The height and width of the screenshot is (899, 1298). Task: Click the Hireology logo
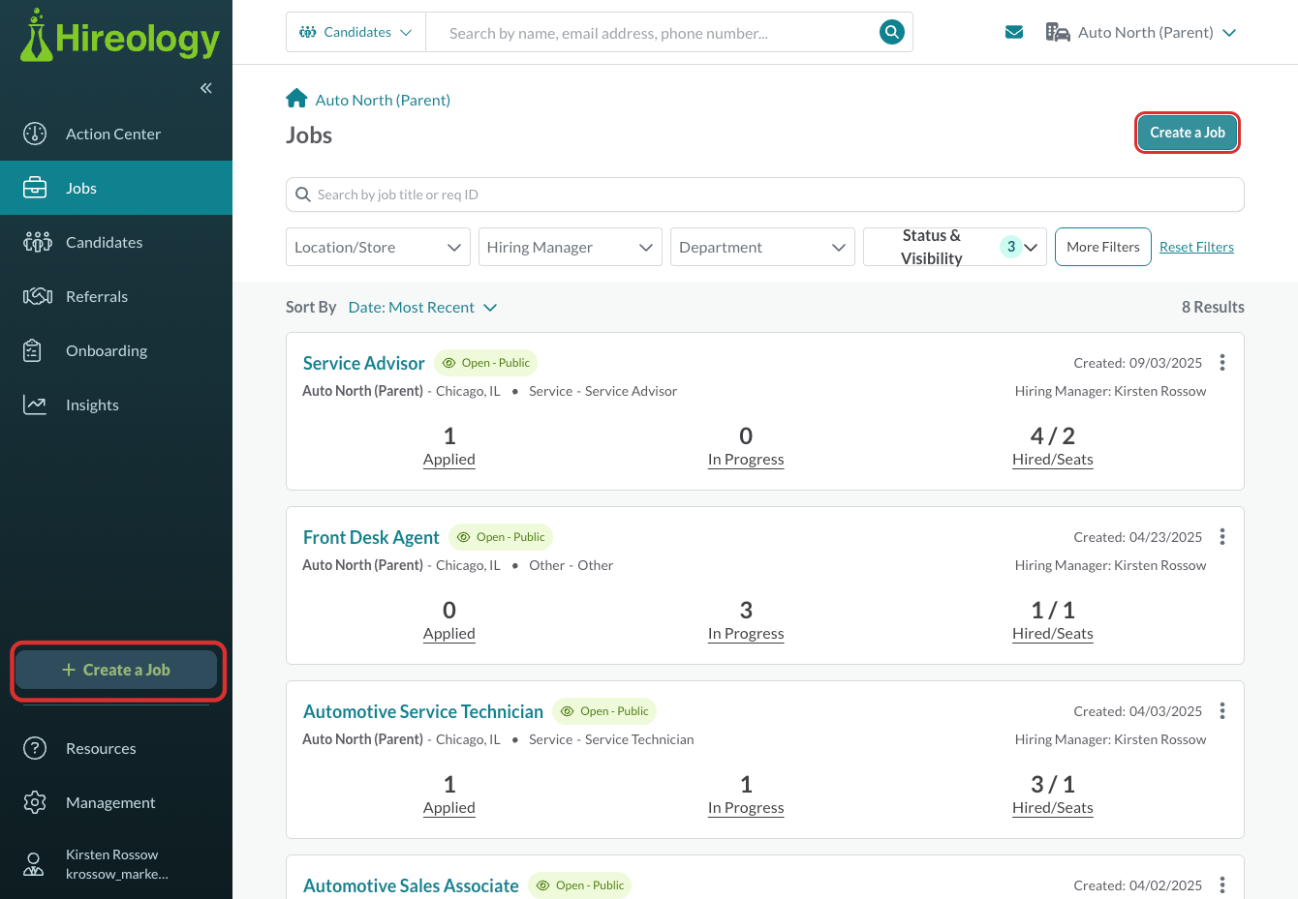point(120,36)
